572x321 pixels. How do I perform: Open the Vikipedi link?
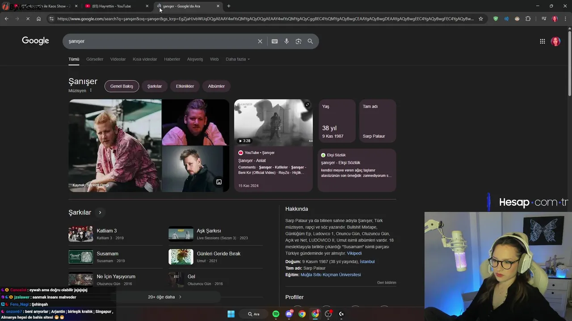[354, 253]
